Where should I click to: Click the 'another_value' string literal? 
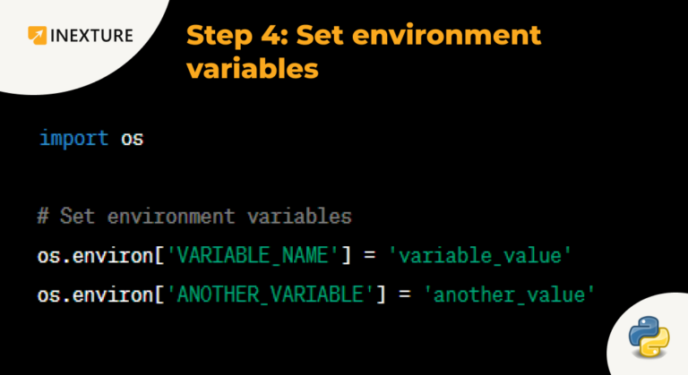tap(509, 294)
